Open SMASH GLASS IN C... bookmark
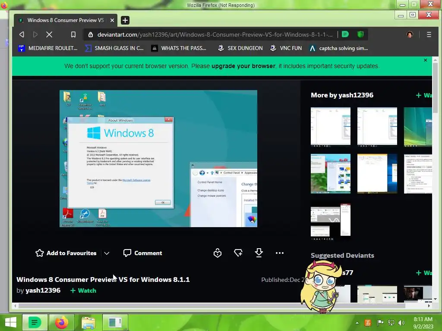 click(x=114, y=48)
